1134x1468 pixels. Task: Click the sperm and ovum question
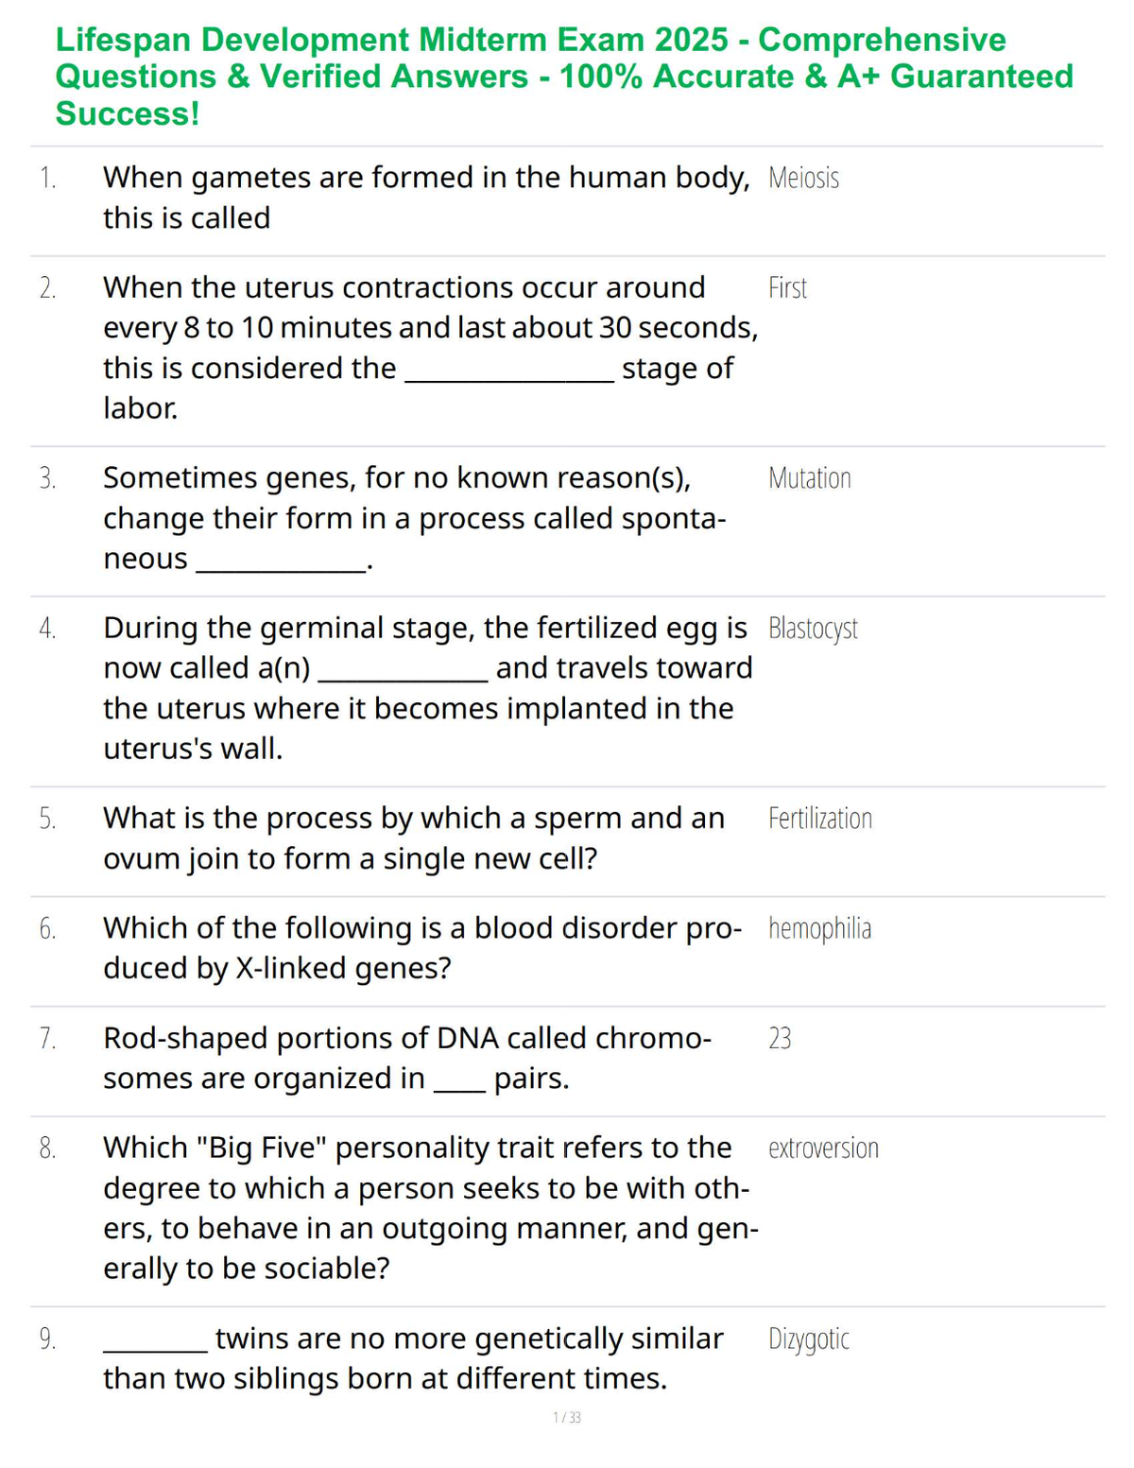tap(414, 838)
